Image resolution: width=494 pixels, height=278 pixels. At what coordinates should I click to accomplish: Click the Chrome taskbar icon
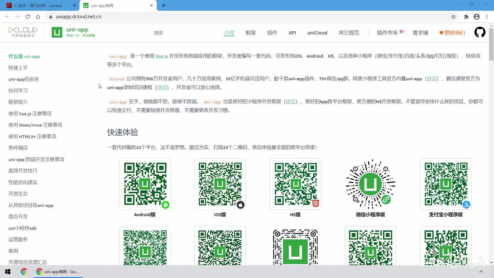pos(24,271)
